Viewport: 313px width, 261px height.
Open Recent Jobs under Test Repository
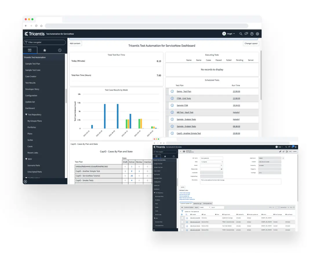[33, 153]
